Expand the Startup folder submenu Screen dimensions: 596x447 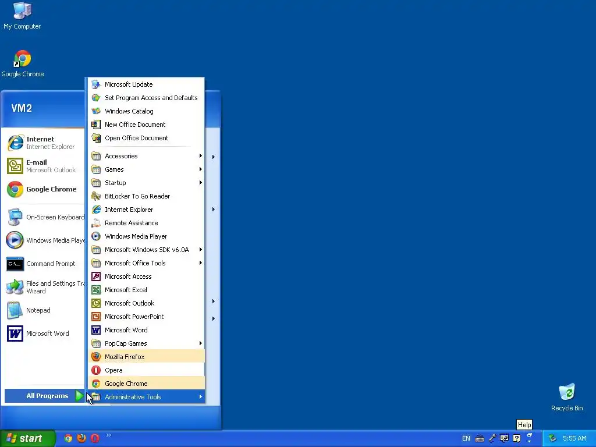click(x=146, y=183)
